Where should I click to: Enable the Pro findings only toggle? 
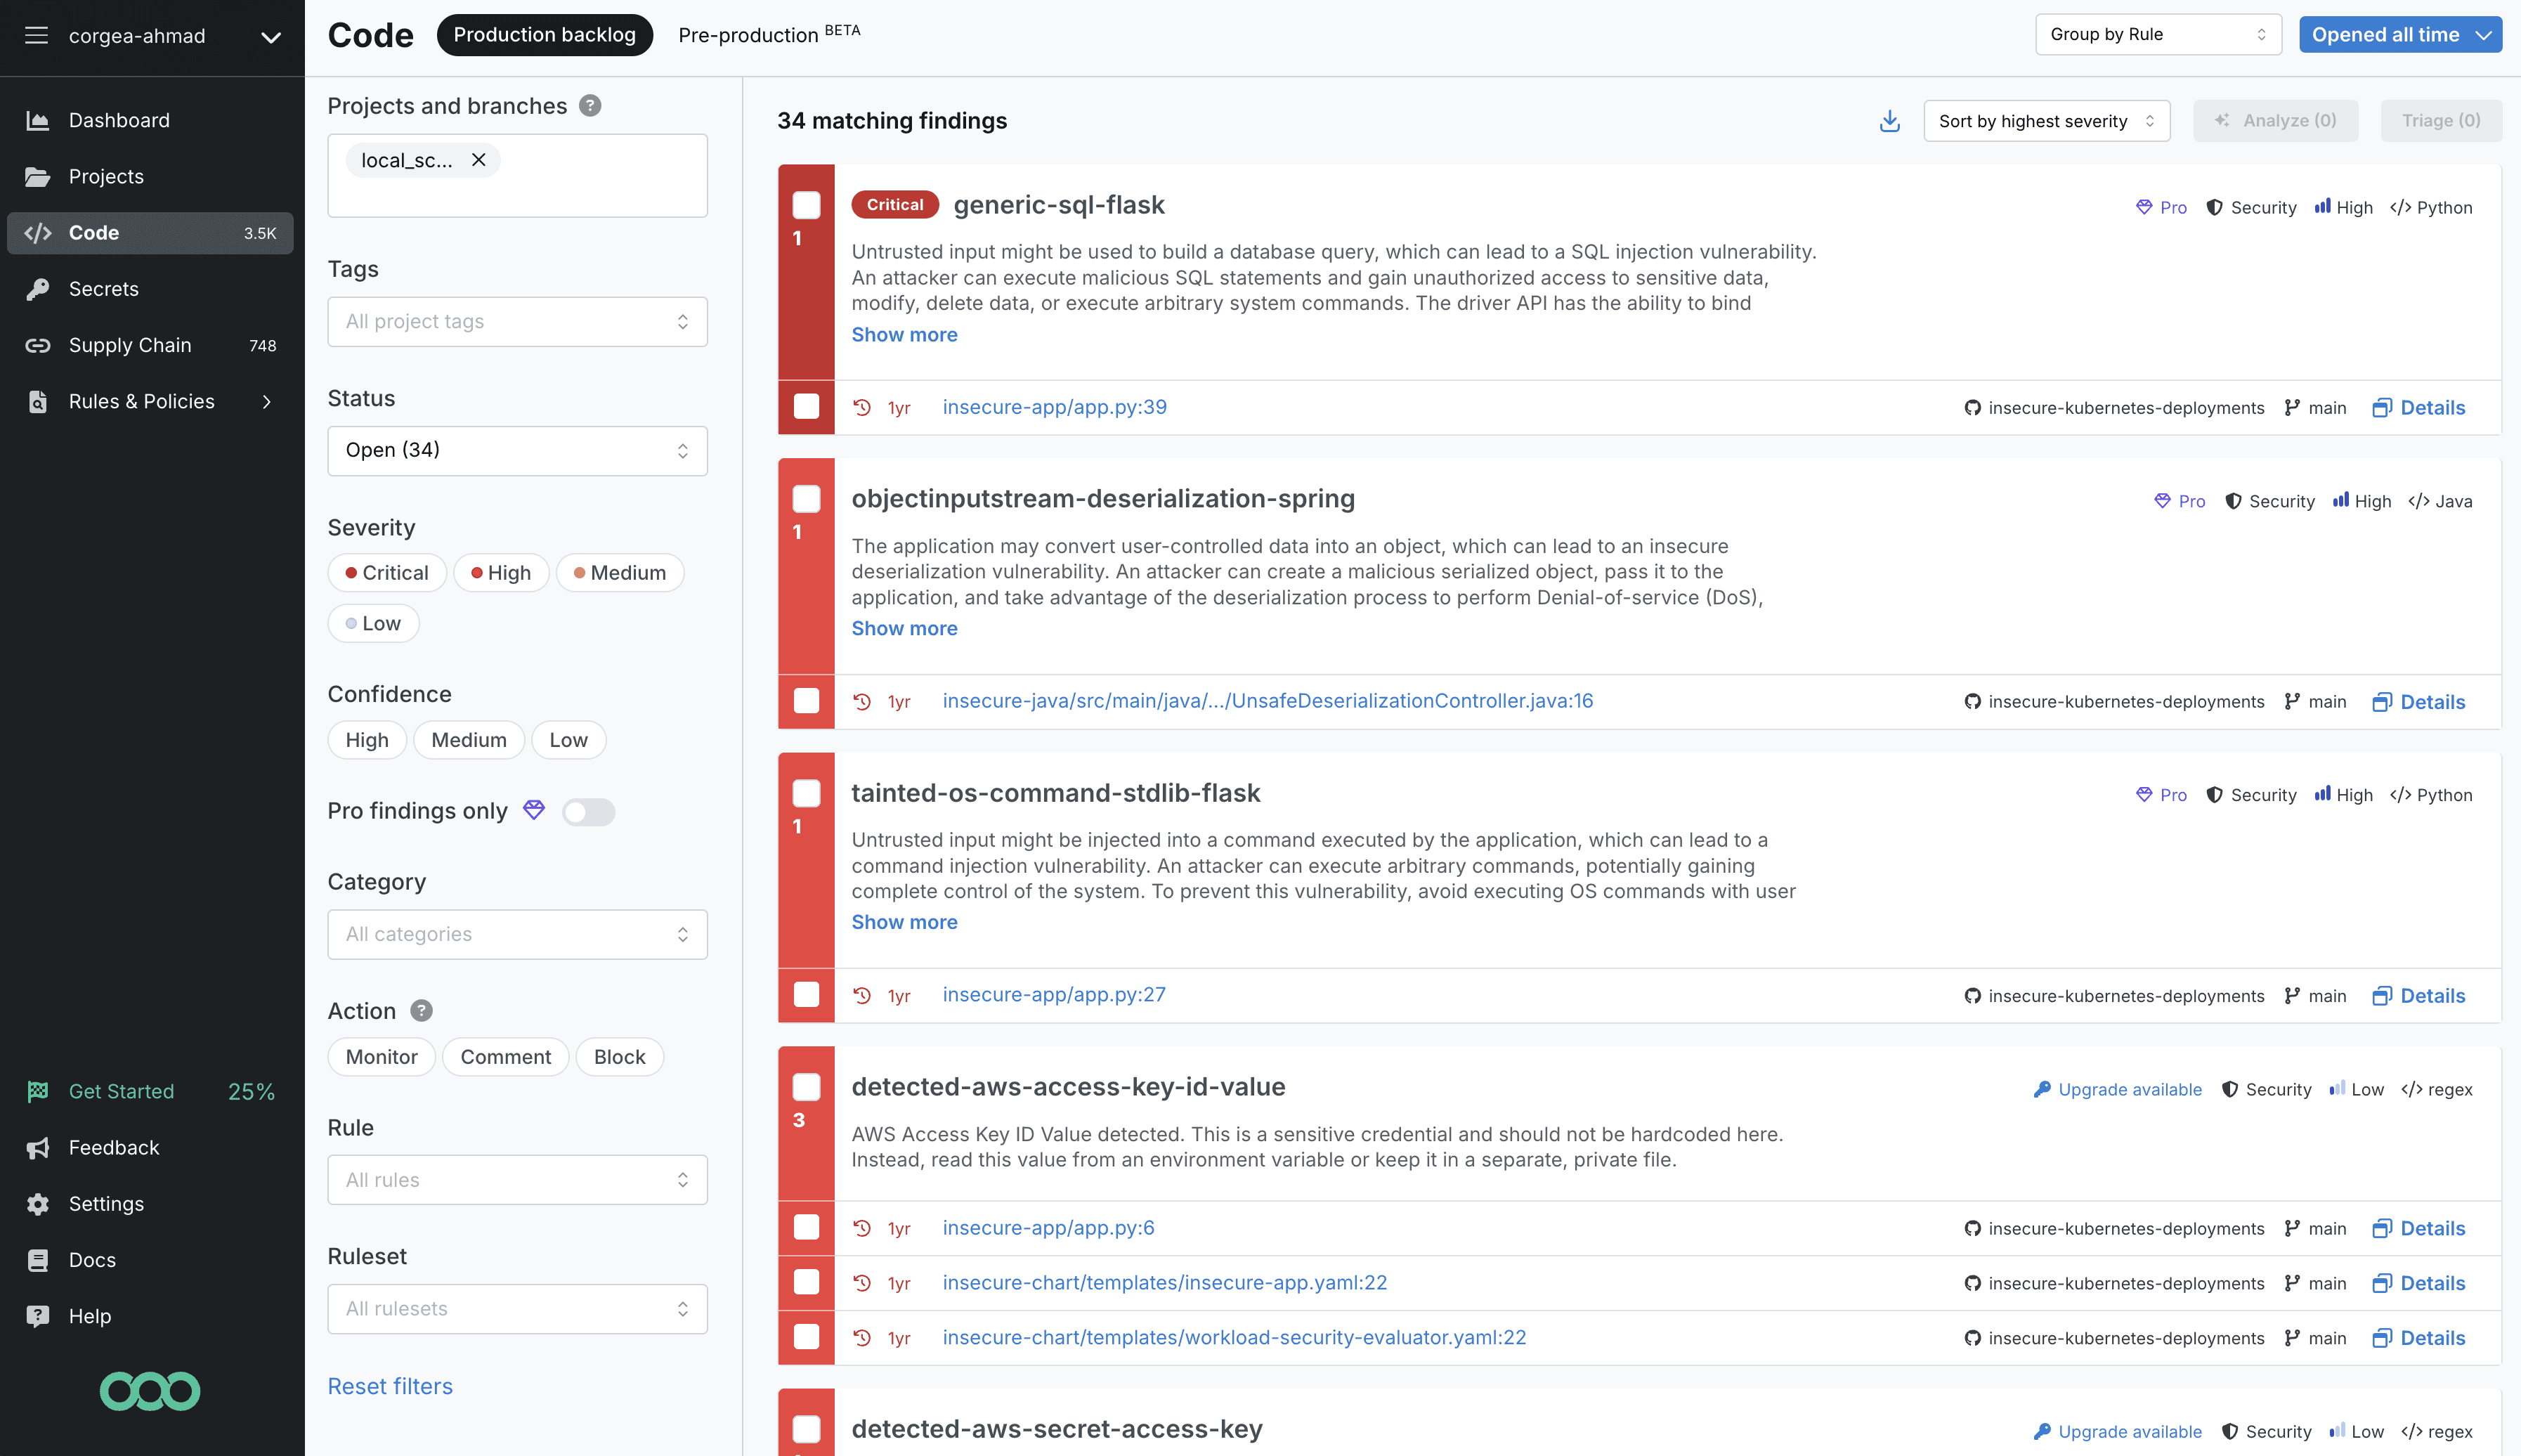coord(589,811)
